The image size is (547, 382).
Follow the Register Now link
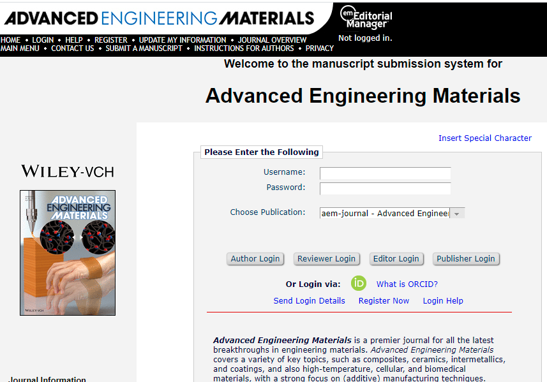pyautogui.click(x=384, y=301)
